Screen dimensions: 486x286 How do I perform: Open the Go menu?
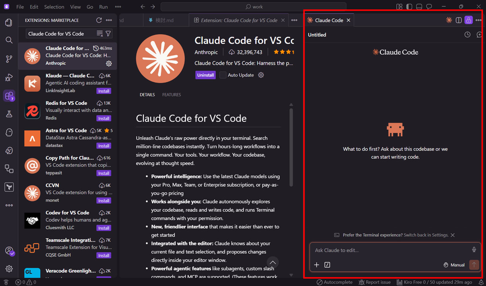click(x=90, y=7)
